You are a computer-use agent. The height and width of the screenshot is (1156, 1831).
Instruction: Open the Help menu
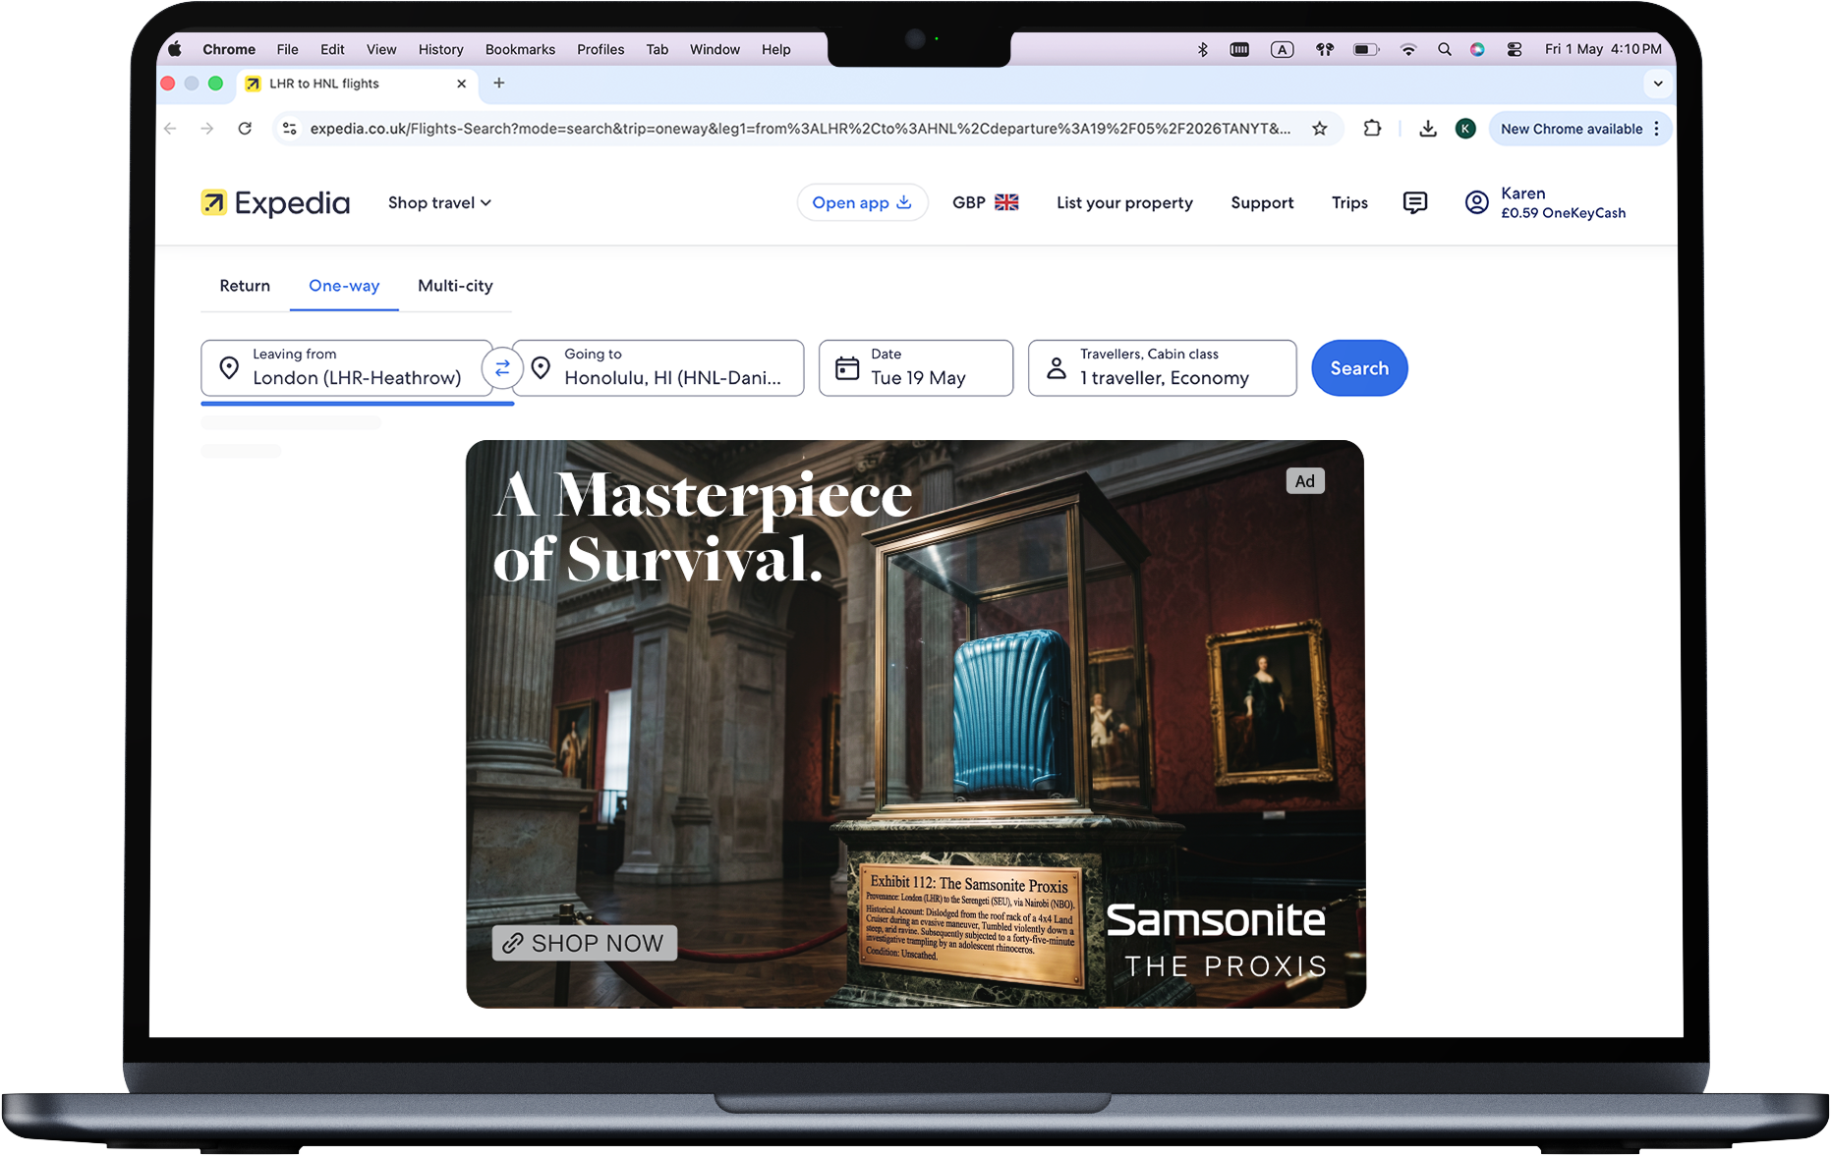tap(775, 49)
